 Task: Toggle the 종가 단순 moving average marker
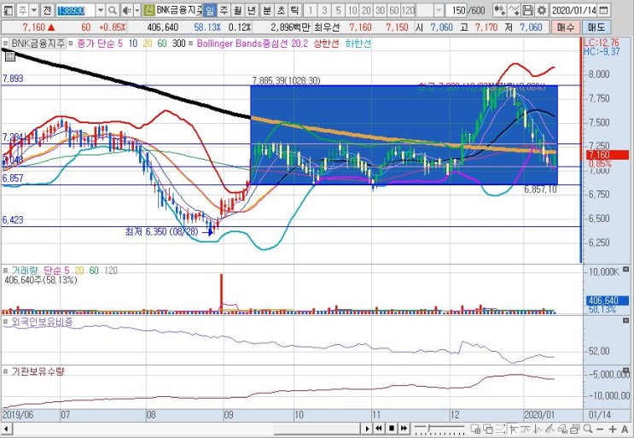tap(70, 43)
